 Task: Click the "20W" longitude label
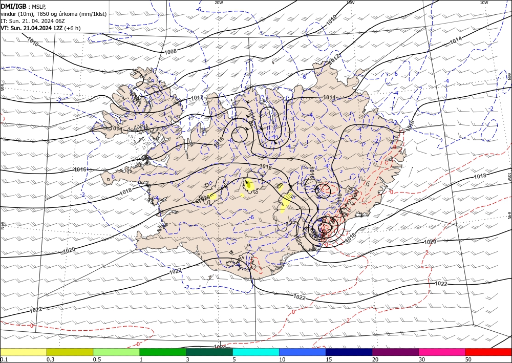219,3
